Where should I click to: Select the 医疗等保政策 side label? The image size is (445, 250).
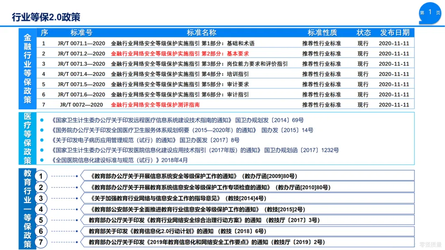pos(28,139)
